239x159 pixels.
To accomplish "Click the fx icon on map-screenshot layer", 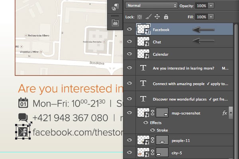I will click(x=225, y=113).
